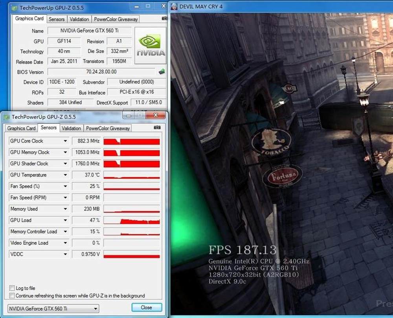Open the GPU Memory Clock sensor dropdown

(x=65, y=152)
